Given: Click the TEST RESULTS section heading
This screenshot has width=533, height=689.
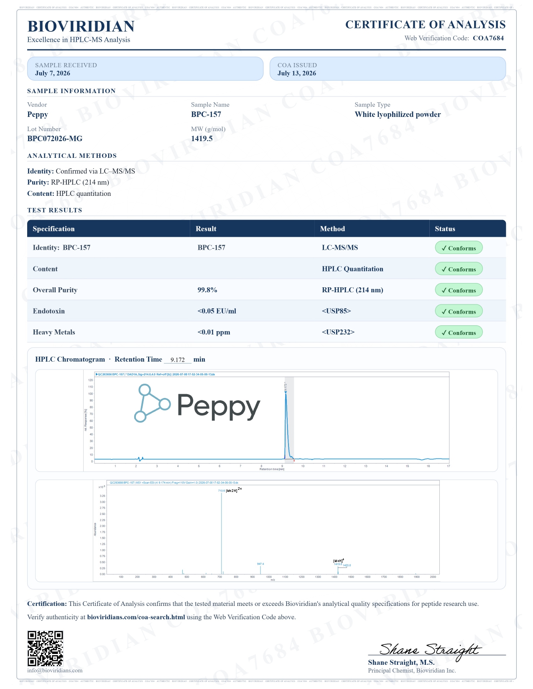Looking at the screenshot, I should tap(55, 210).
